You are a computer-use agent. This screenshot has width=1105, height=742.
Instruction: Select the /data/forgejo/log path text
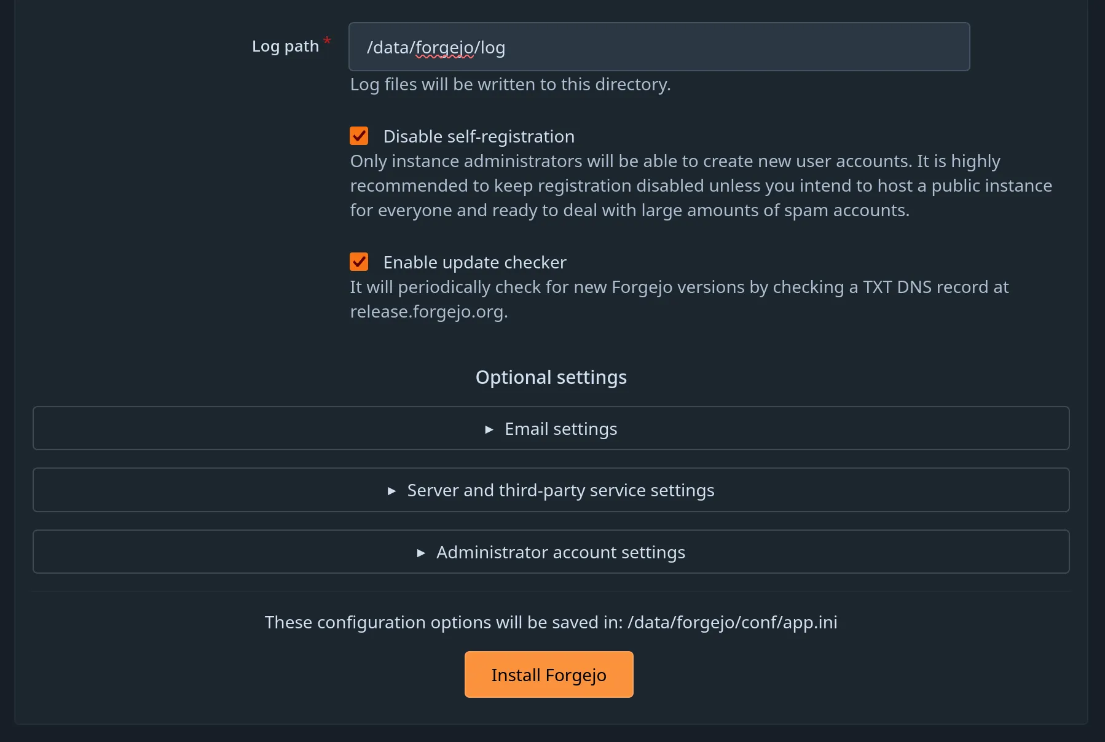point(436,47)
